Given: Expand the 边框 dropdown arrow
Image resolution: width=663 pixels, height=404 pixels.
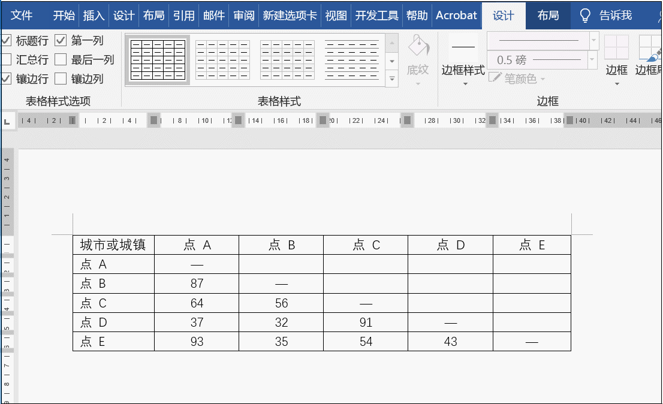Looking at the screenshot, I should (x=617, y=84).
